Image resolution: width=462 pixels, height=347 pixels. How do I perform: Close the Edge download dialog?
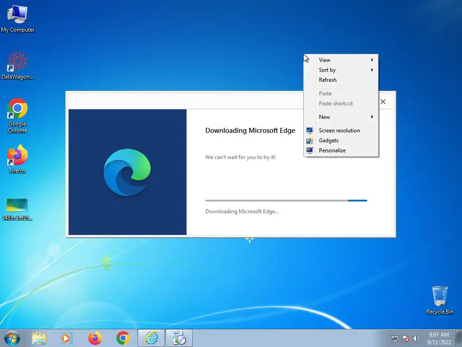pos(383,102)
